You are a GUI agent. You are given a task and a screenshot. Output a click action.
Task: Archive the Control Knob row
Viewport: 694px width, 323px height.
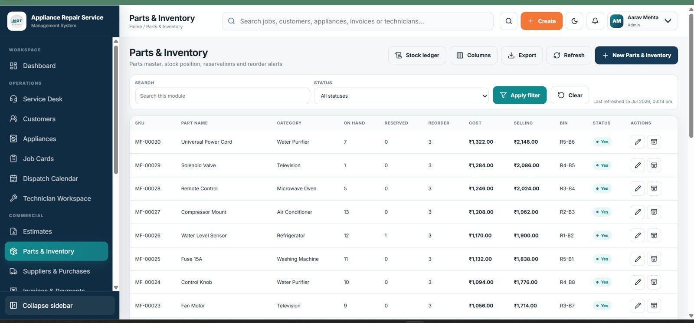(x=654, y=282)
